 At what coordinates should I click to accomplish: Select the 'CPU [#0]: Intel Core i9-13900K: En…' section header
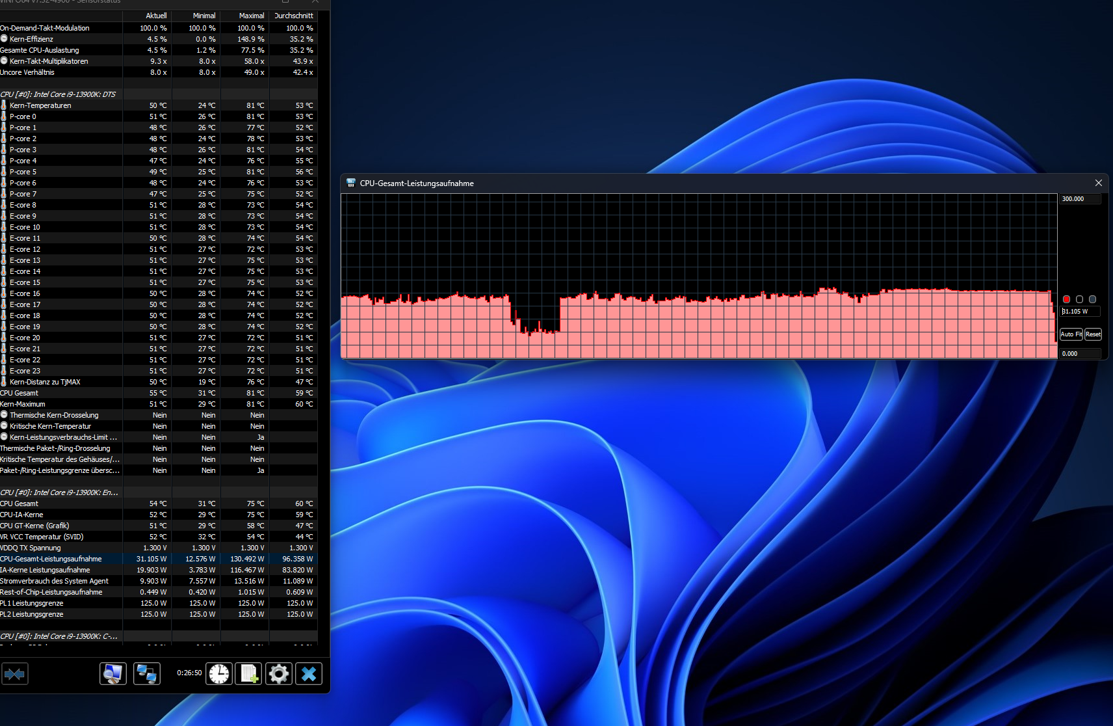click(x=59, y=492)
